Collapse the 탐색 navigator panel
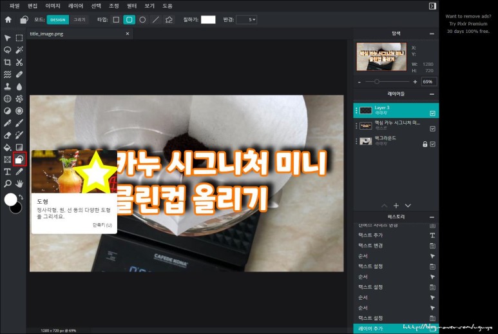Screen dimensions: 498x334 (x=432, y=34)
